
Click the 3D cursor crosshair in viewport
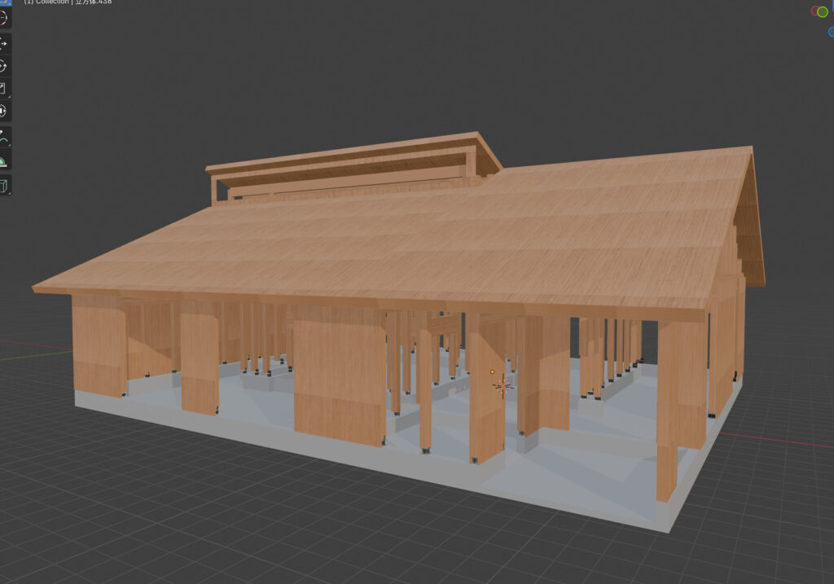(x=503, y=385)
